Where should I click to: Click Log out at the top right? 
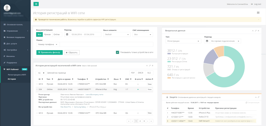(256, 4)
